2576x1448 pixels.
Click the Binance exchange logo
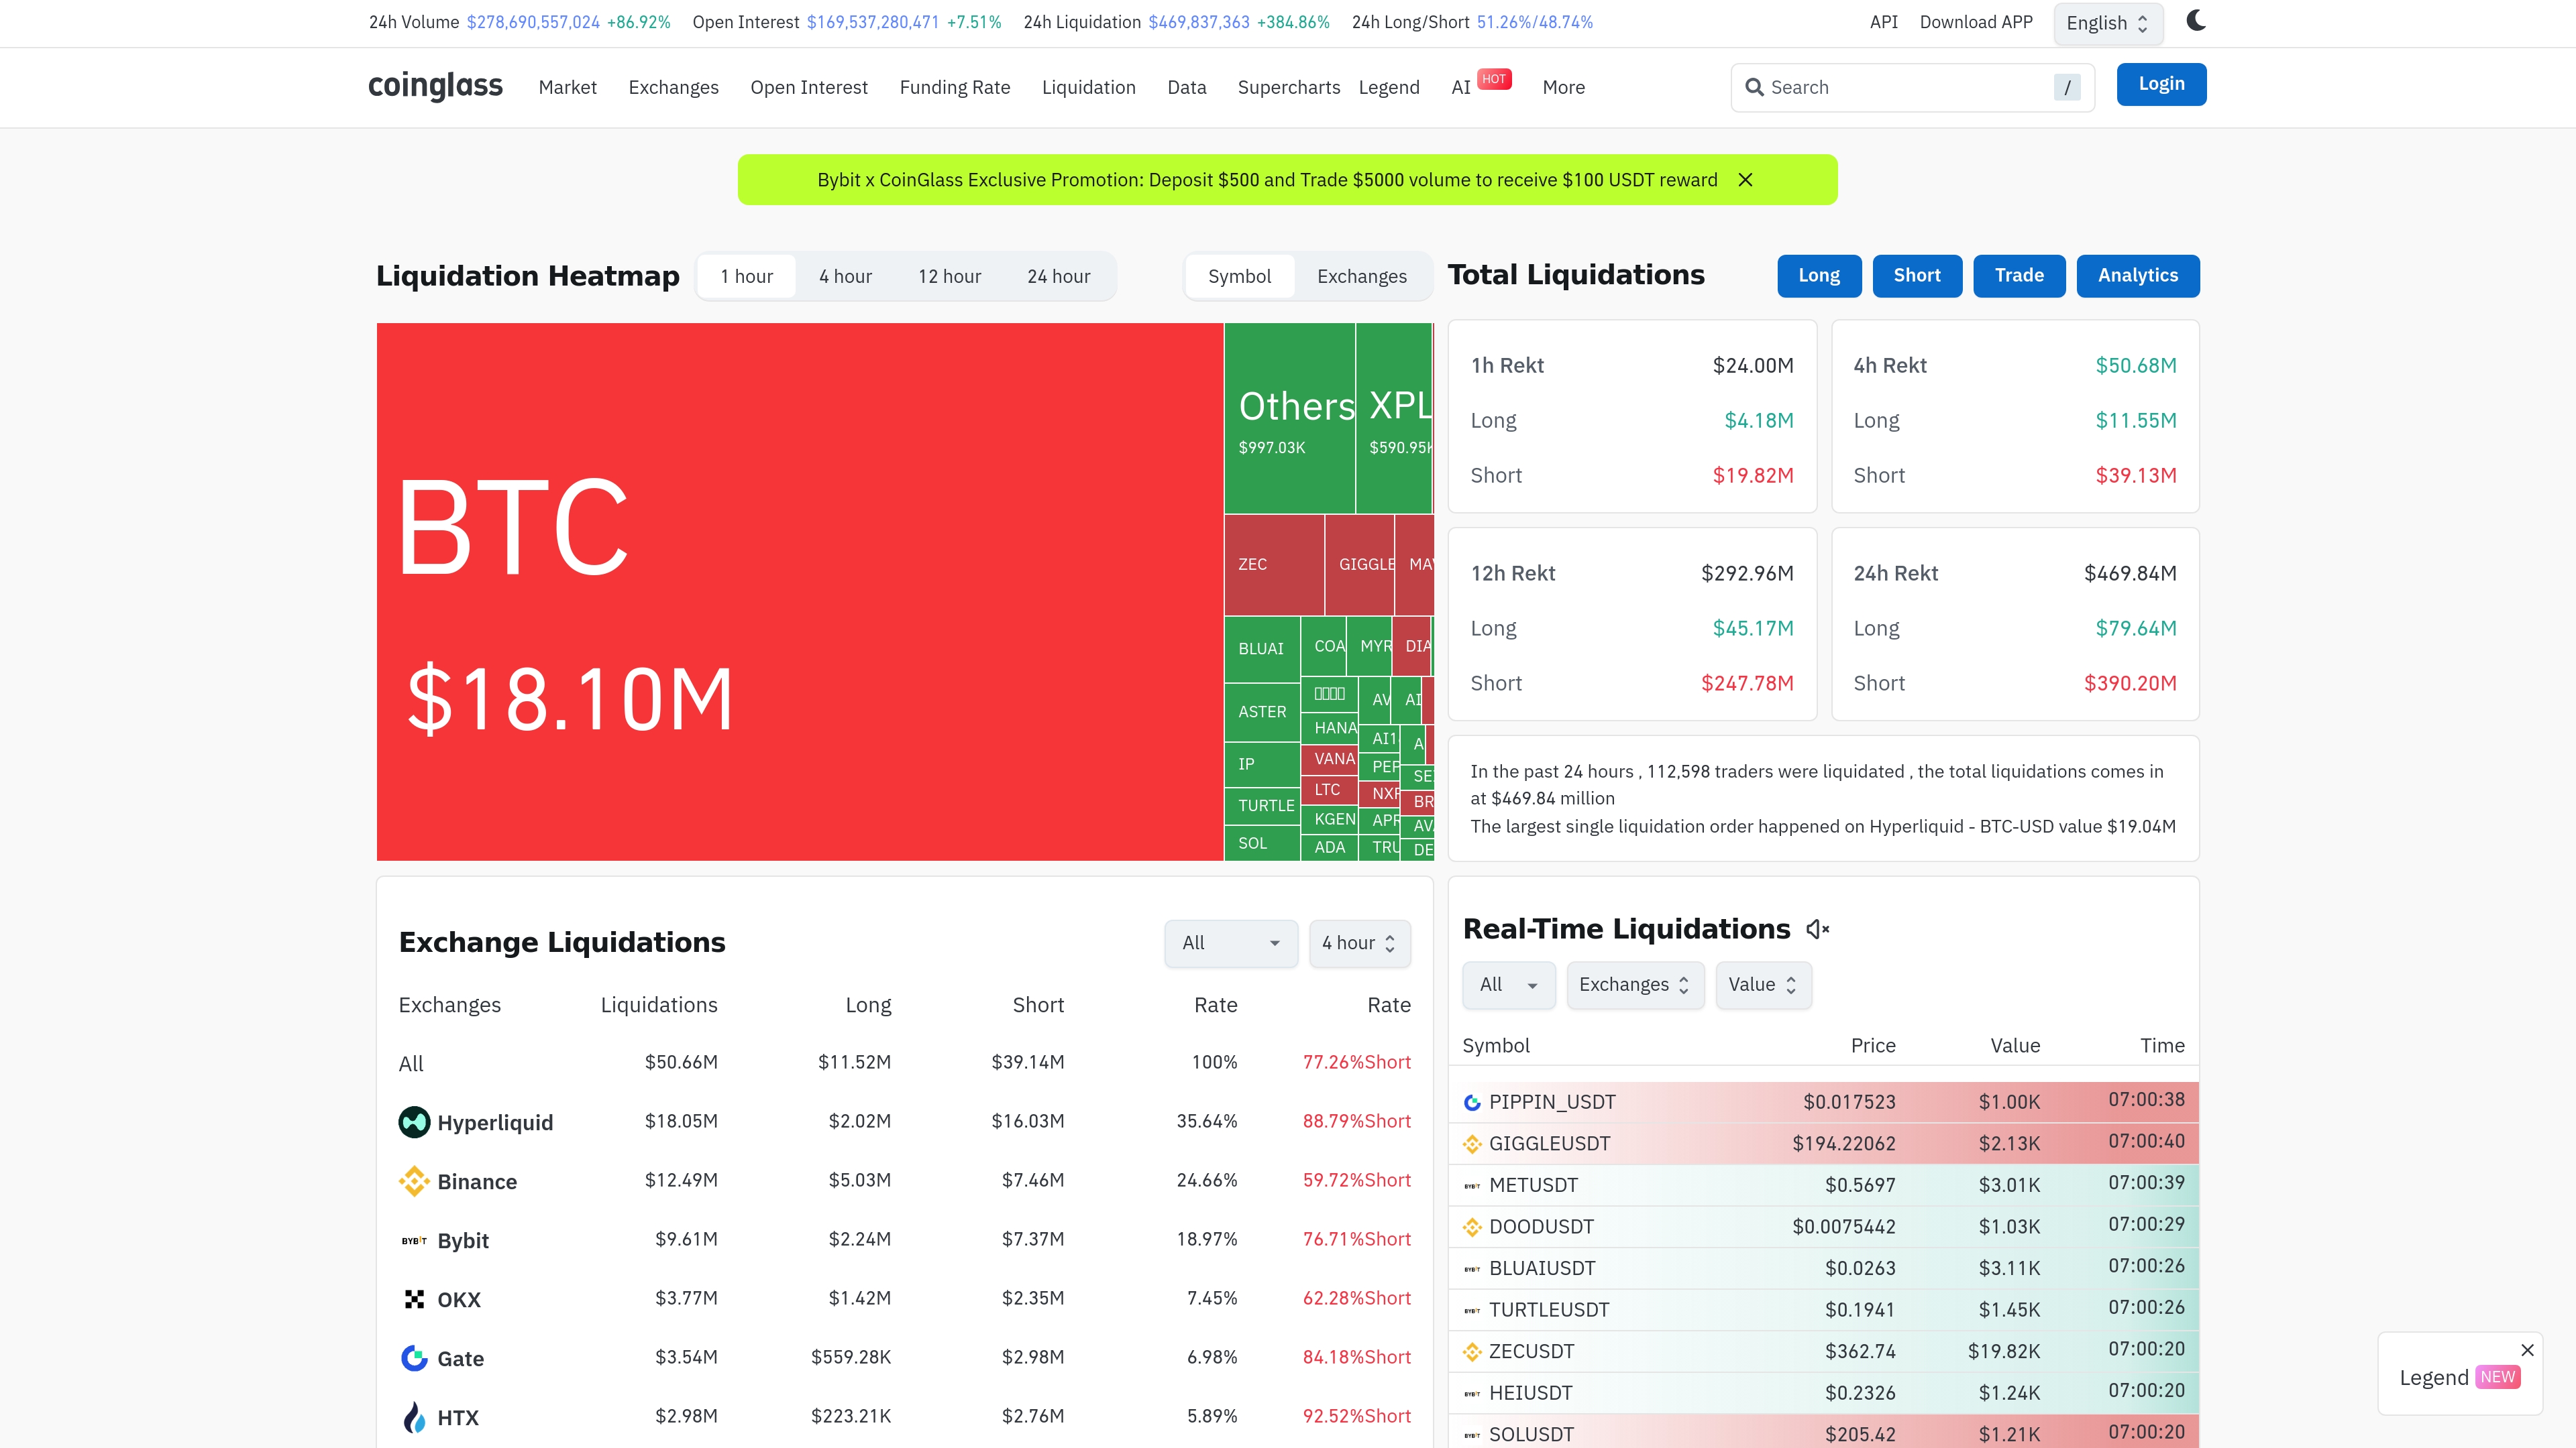coord(414,1181)
